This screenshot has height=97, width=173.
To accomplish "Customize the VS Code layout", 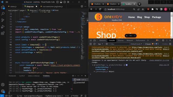I will point(68,2).
